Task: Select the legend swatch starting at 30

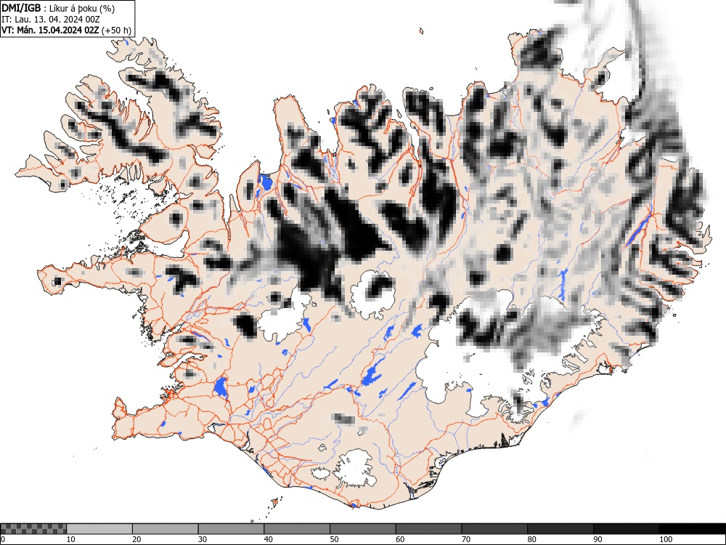Action: click(x=231, y=529)
